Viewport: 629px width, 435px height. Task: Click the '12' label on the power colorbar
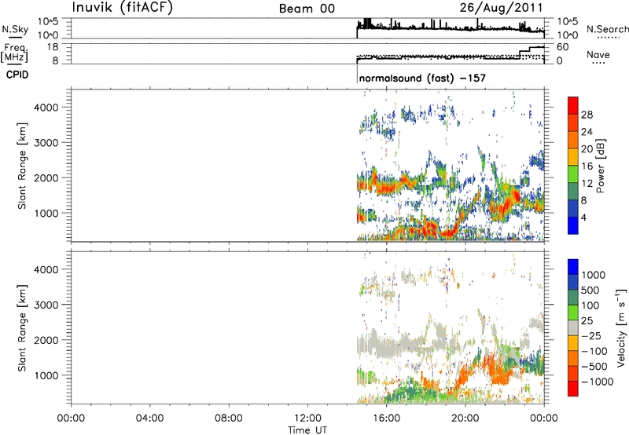pyautogui.click(x=587, y=184)
